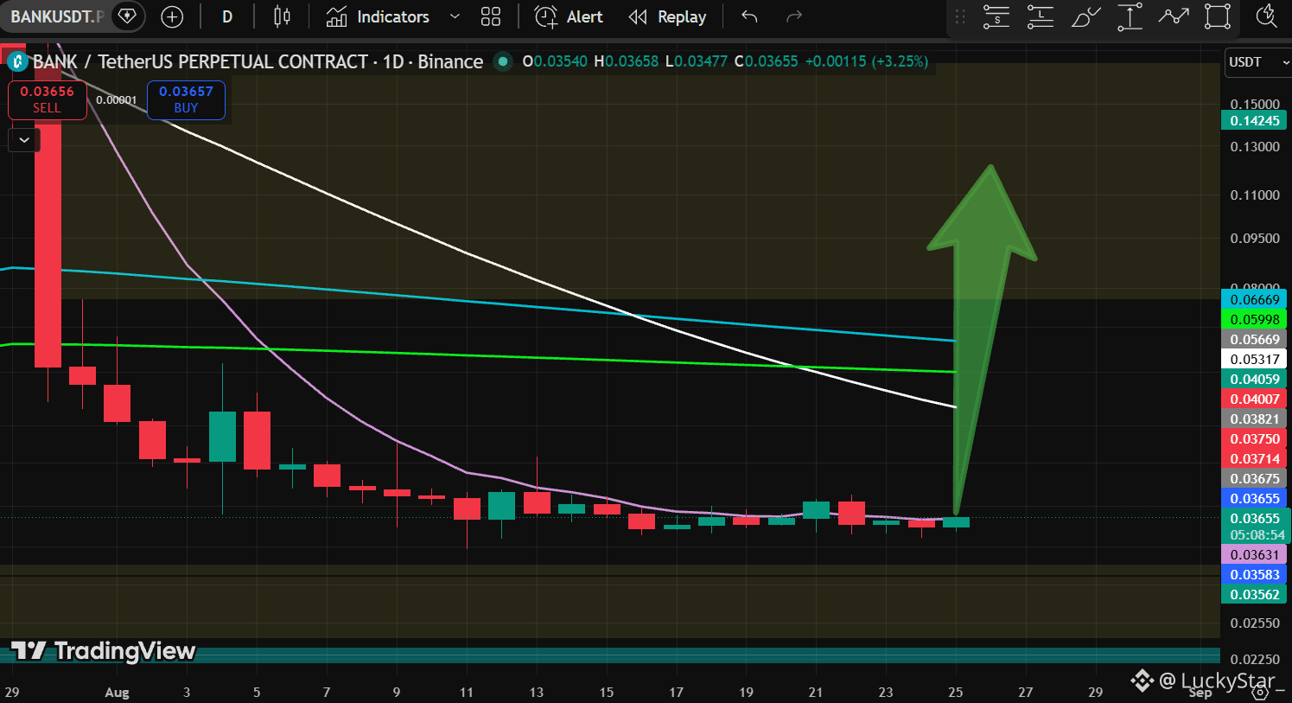Open the BANKUSDT.P symbol search

(57, 16)
